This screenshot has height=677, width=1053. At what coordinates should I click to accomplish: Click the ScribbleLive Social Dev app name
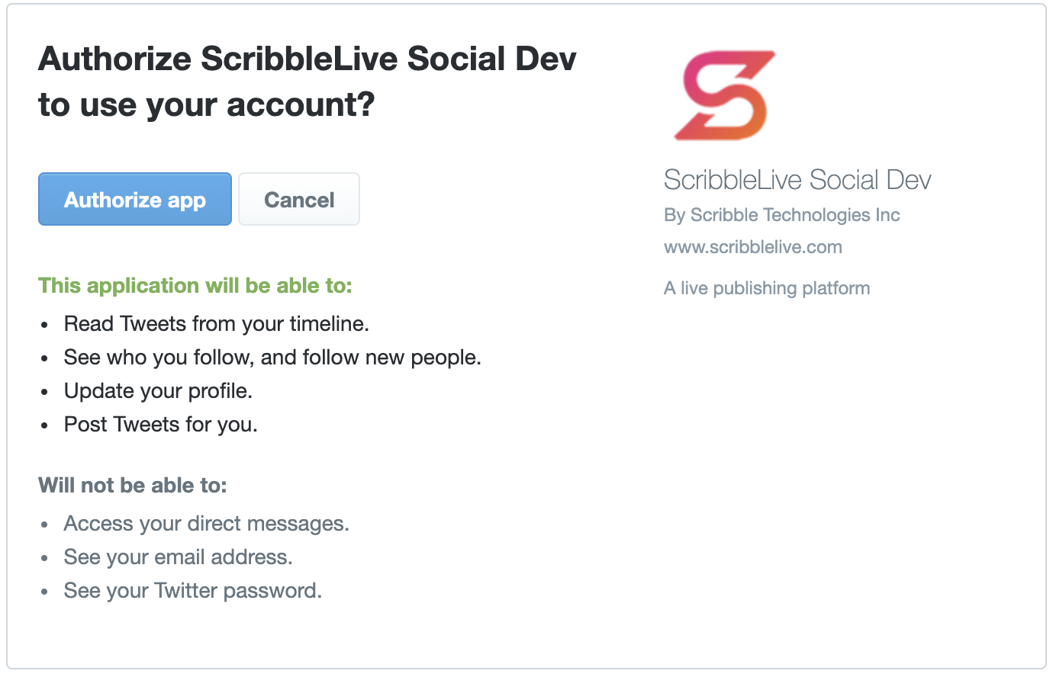click(797, 180)
